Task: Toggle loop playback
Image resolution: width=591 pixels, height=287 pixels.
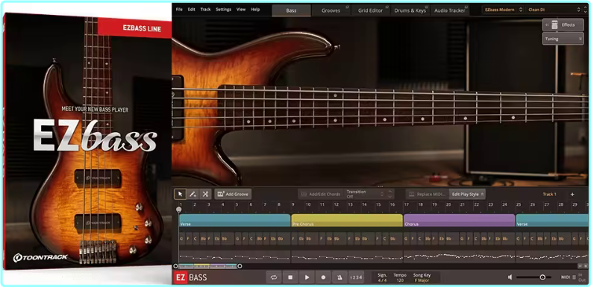Action: 274,277
